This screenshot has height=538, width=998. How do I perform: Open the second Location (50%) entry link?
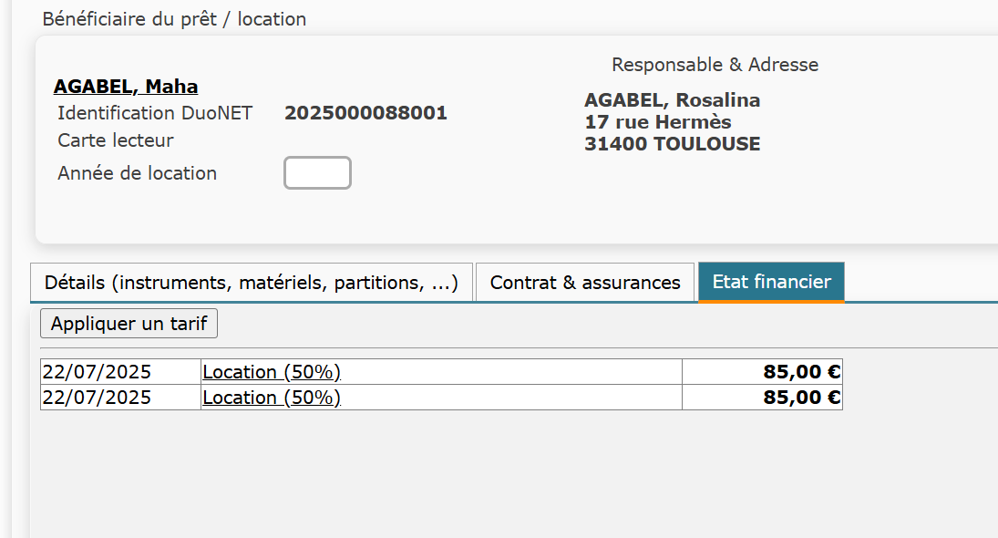(x=272, y=398)
